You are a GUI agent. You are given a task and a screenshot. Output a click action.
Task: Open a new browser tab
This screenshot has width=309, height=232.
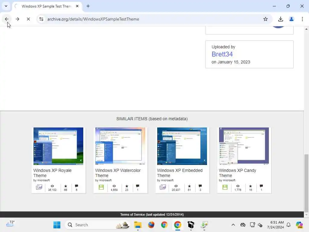point(88,6)
